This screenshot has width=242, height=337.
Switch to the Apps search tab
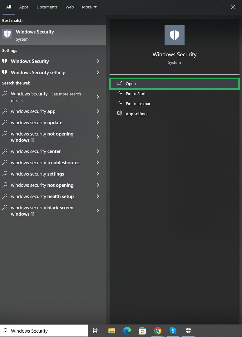point(24,7)
